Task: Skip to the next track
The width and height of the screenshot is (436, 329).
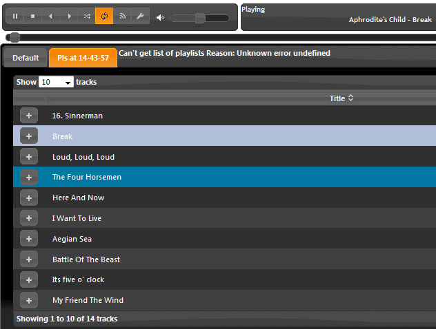Action: (x=68, y=16)
